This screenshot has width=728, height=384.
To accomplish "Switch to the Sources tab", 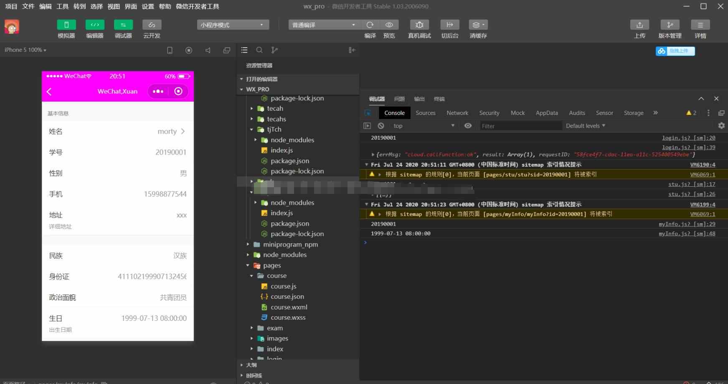I will point(426,113).
